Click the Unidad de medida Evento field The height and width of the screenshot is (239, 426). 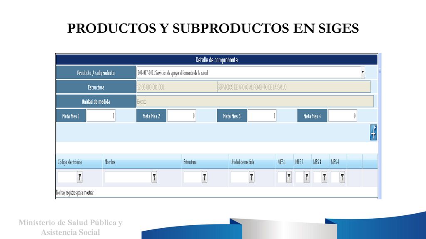coord(255,101)
